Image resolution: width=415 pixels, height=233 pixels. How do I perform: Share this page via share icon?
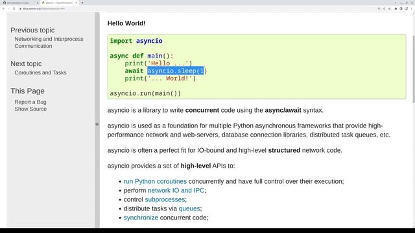click(x=385, y=8)
